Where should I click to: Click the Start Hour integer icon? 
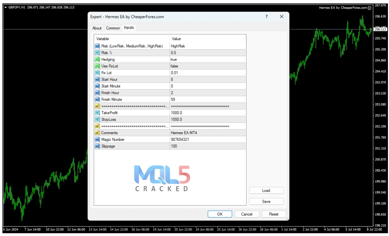[x=97, y=80]
